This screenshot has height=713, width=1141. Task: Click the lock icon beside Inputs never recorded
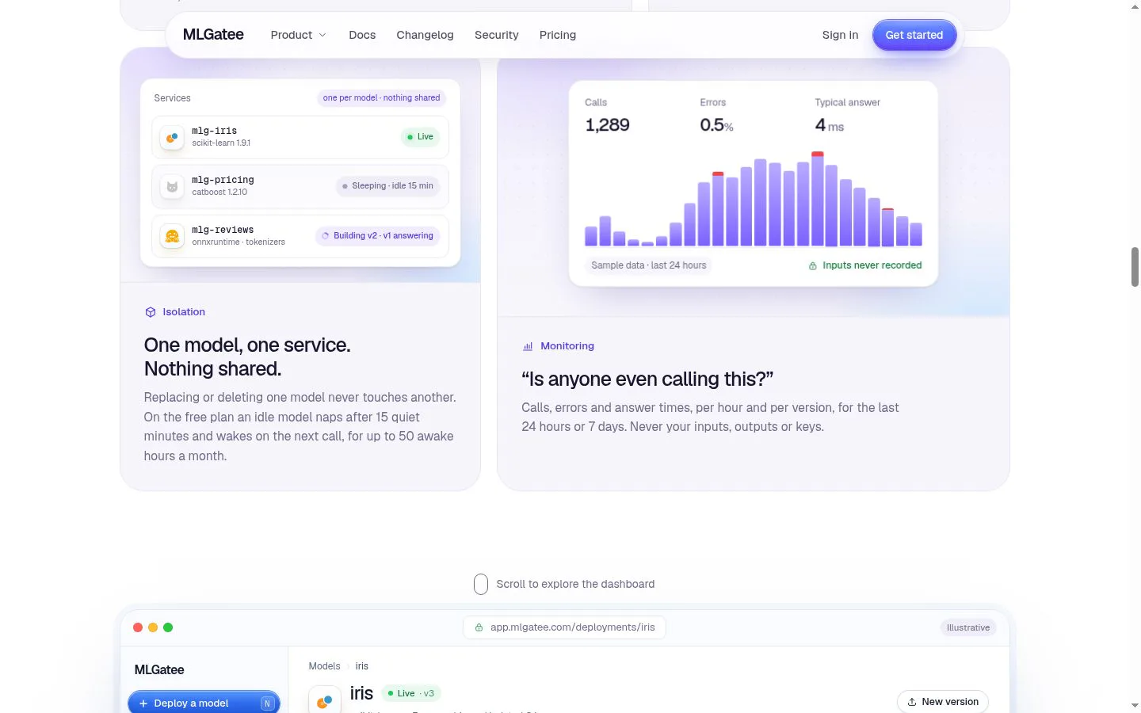pyautogui.click(x=812, y=266)
